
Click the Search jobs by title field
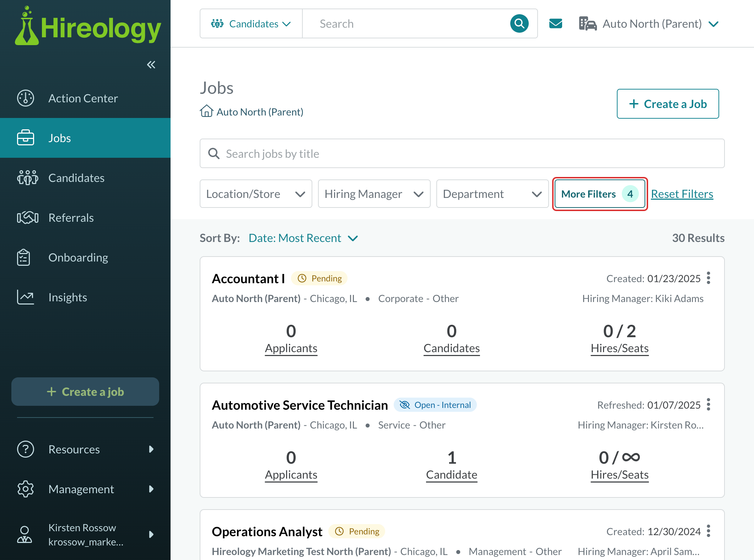pyautogui.click(x=462, y=154)
